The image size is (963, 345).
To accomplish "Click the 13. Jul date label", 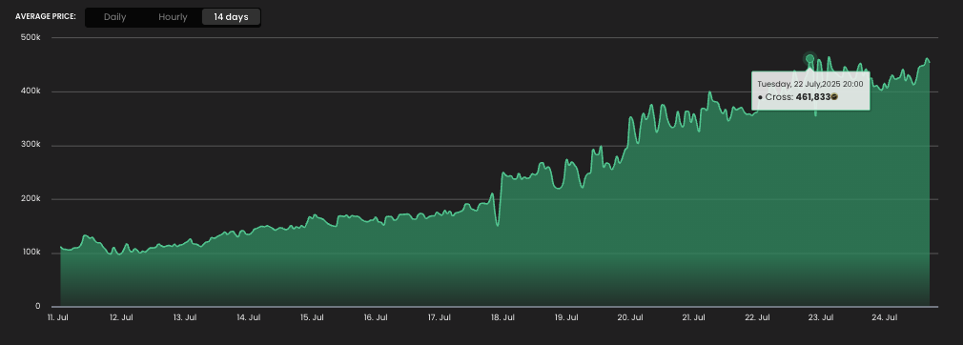I will click(x=185, y=317).
